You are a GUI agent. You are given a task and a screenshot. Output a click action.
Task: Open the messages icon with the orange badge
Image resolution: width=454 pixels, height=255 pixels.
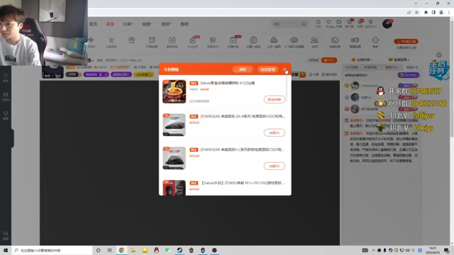[360, 22]
